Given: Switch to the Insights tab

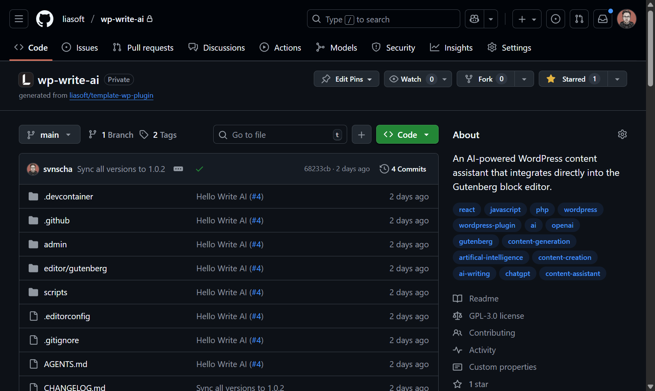Looking at the screenshot, I should click(x=451, y=48).
